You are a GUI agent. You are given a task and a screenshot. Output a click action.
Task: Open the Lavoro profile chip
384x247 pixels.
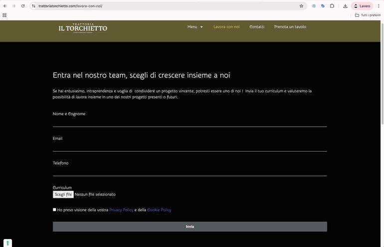pyautogui.click(x=362, y=6)
